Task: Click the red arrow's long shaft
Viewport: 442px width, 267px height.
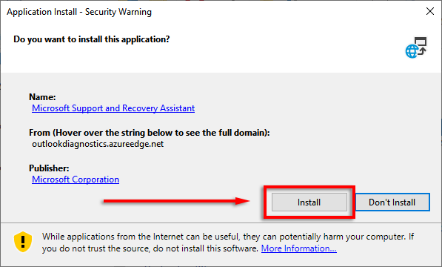Action: pyautogui.click(x=170, y=201)
